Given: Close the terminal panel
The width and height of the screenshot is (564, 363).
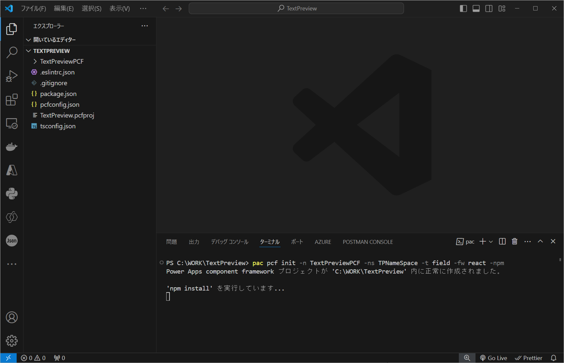Looking at the screenshot, I should tap(553, 241).
